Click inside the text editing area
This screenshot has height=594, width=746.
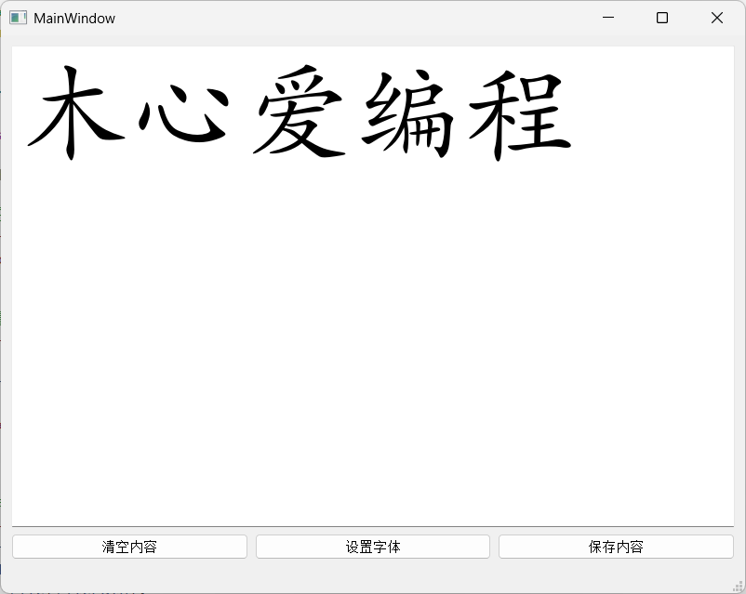tap(372, 286)
